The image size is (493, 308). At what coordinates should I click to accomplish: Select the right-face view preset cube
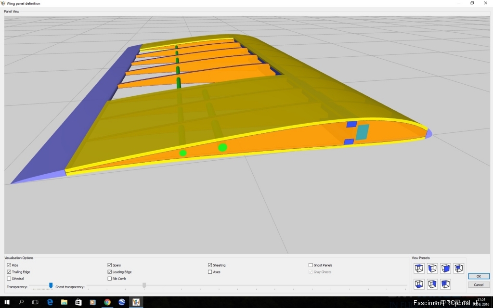pos(432,284)
